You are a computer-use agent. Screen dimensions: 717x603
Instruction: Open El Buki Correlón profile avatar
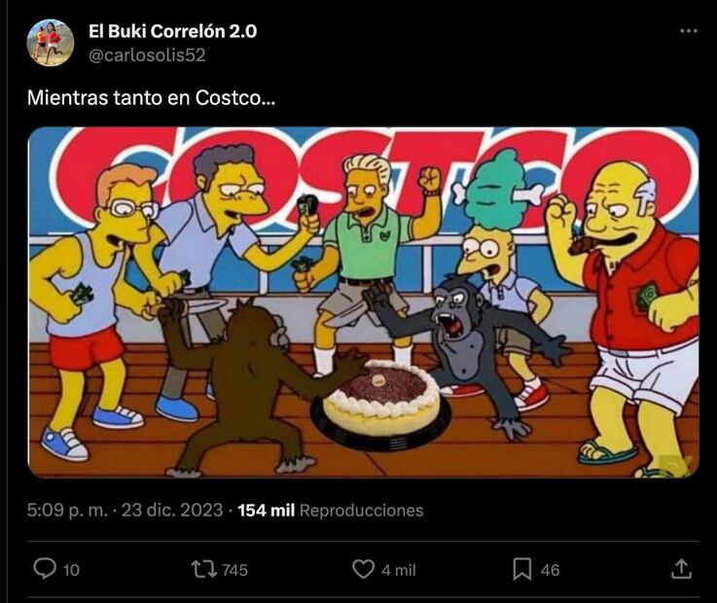[51, 43]
